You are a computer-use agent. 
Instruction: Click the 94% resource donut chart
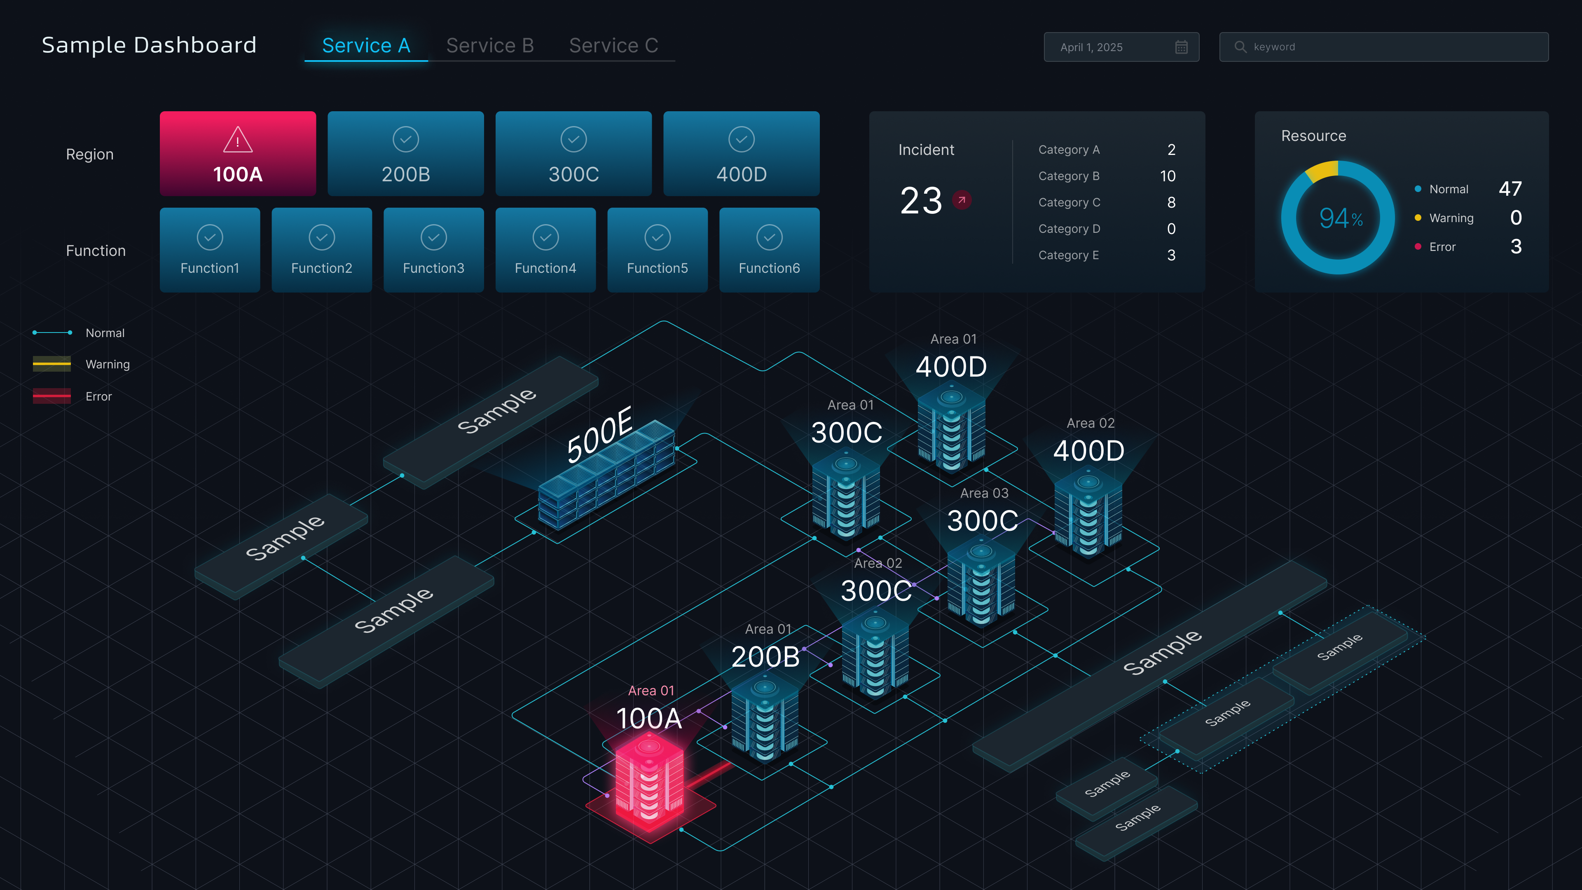(x=1338, y=218)
